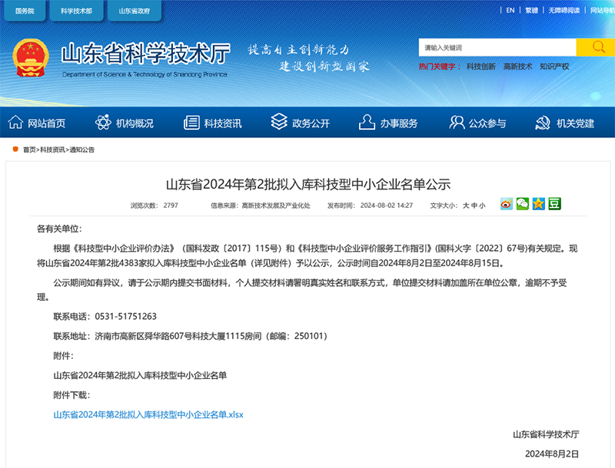Switch the site language to EN

[510, 10]
